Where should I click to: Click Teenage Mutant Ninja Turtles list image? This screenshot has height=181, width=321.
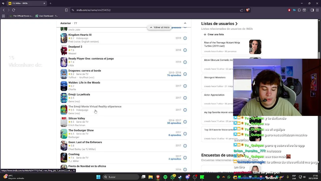coord(255,47)
